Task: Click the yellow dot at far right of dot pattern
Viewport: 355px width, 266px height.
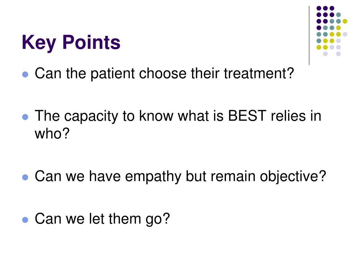Action: (345, 21)
